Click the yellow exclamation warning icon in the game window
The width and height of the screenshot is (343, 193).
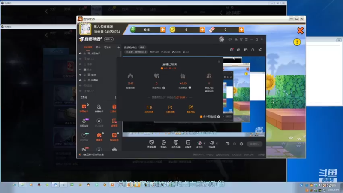coord(297,42)
